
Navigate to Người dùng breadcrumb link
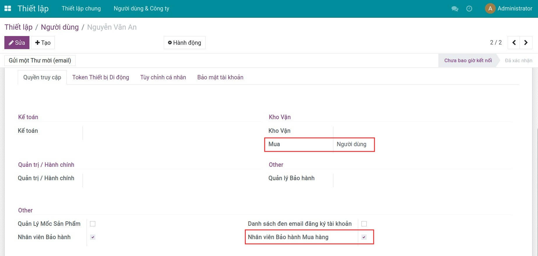[60, 27]
